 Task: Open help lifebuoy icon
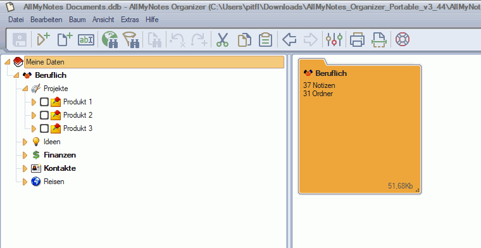403,40
